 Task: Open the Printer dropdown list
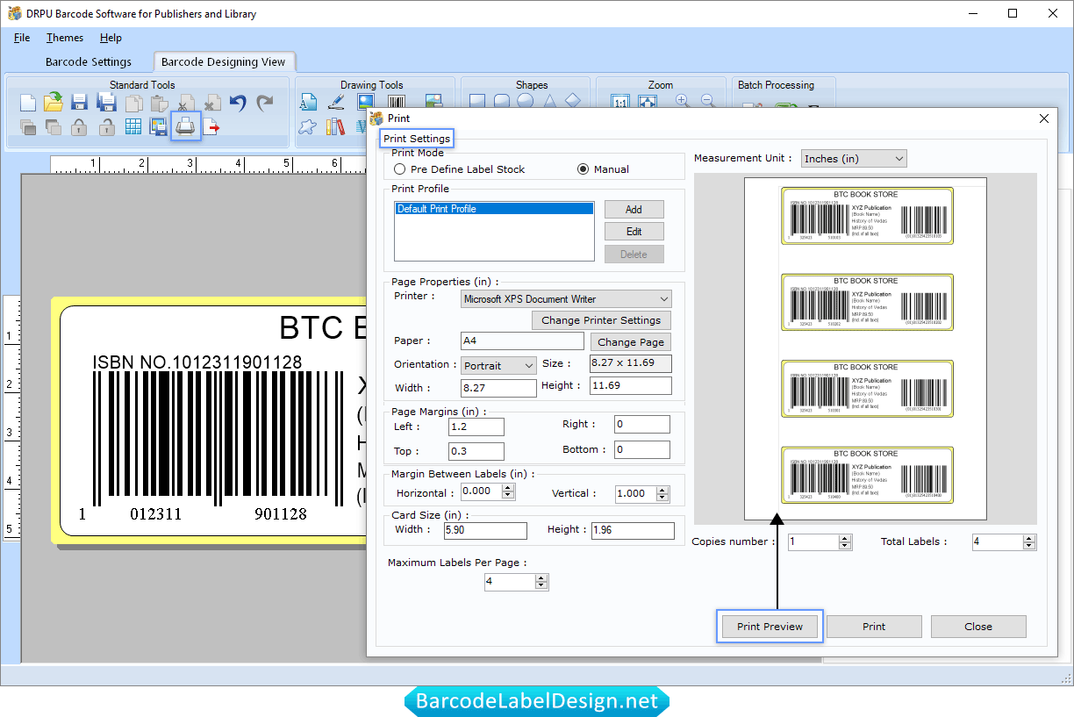pyautogui.click(x=664, y=299)
